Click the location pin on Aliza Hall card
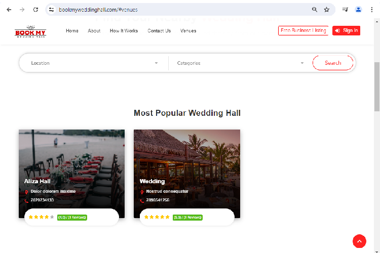The image size is (380, 253). (26, 192)
